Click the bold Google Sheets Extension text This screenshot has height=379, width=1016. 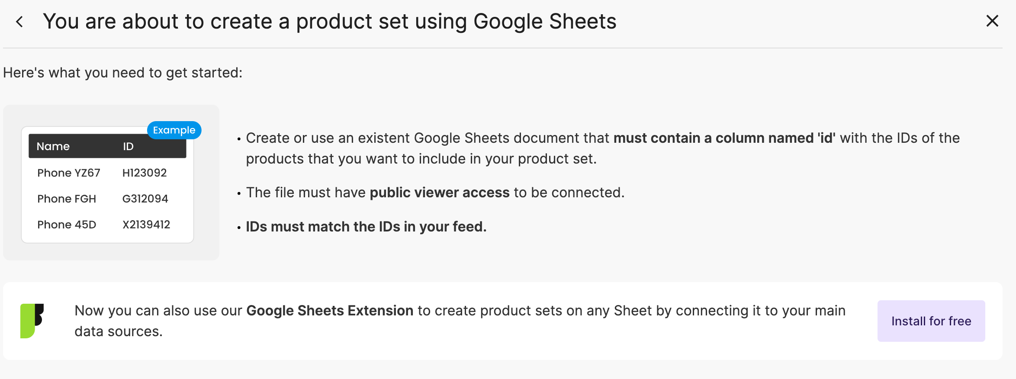click(x=330, y=311)
